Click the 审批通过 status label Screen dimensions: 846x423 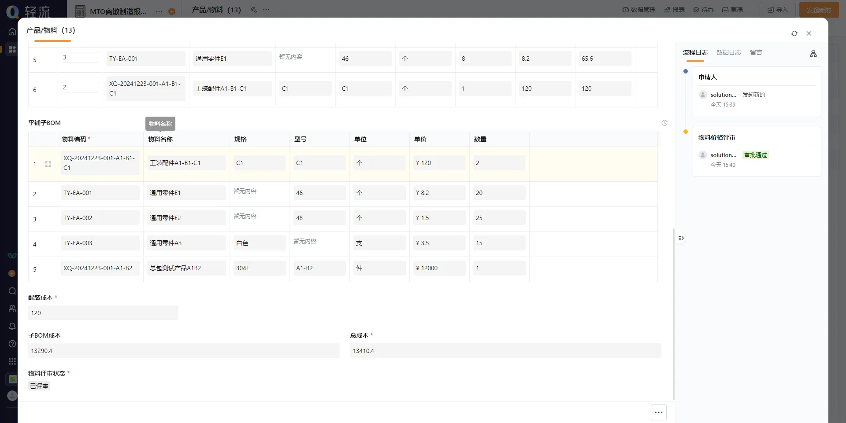coord(755,155)
